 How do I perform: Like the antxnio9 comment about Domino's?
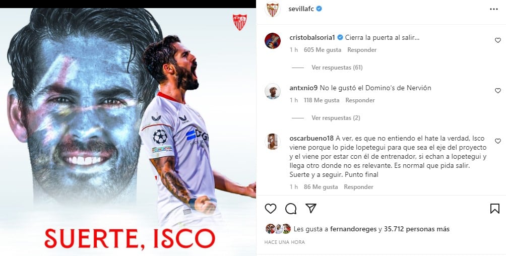tap(497, 91)
